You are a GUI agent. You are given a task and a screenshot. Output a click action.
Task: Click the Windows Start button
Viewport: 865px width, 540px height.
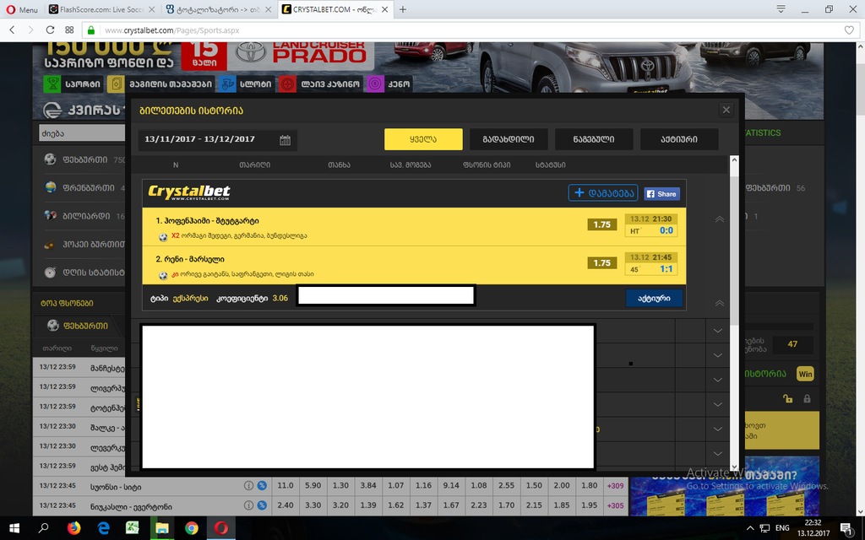point(14,528)
